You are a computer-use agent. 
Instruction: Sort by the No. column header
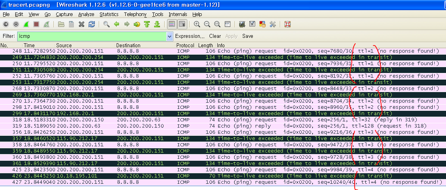(x=11, y=45)
